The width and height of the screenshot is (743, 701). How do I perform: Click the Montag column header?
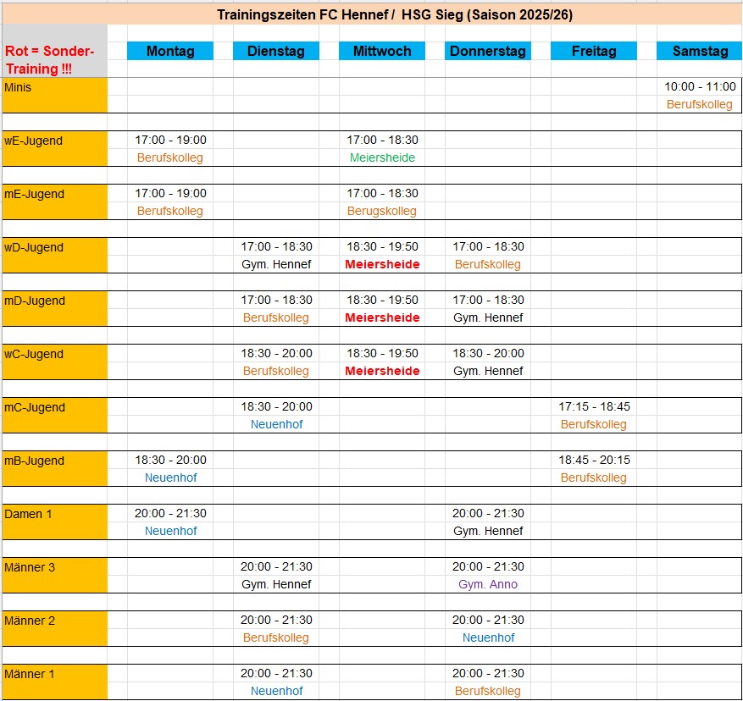170,51
